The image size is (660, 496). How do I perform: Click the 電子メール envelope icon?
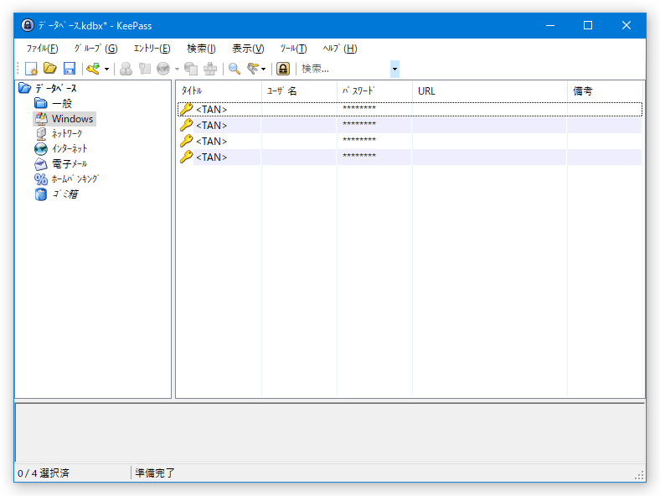41,163
